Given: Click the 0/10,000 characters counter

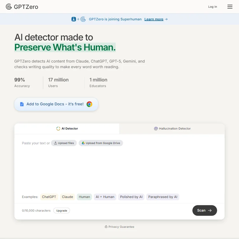Looking at the screenshot, I should tap(36, 211).
